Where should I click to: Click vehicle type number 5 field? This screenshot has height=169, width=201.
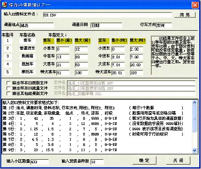(8, 72)
